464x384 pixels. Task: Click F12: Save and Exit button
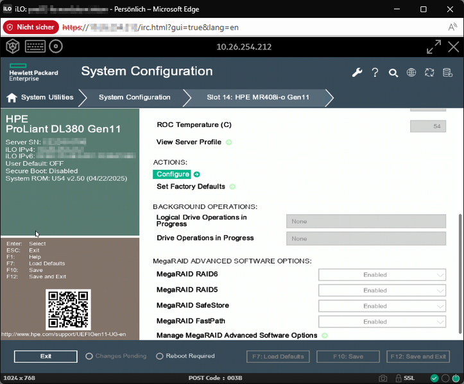pyautogui.click(x=418, y=356)
